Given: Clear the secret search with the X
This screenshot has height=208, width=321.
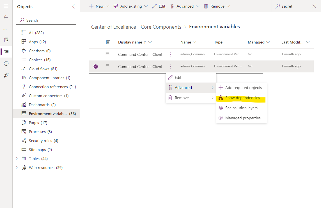Looking at the screenshot, I should coord(315,6).
